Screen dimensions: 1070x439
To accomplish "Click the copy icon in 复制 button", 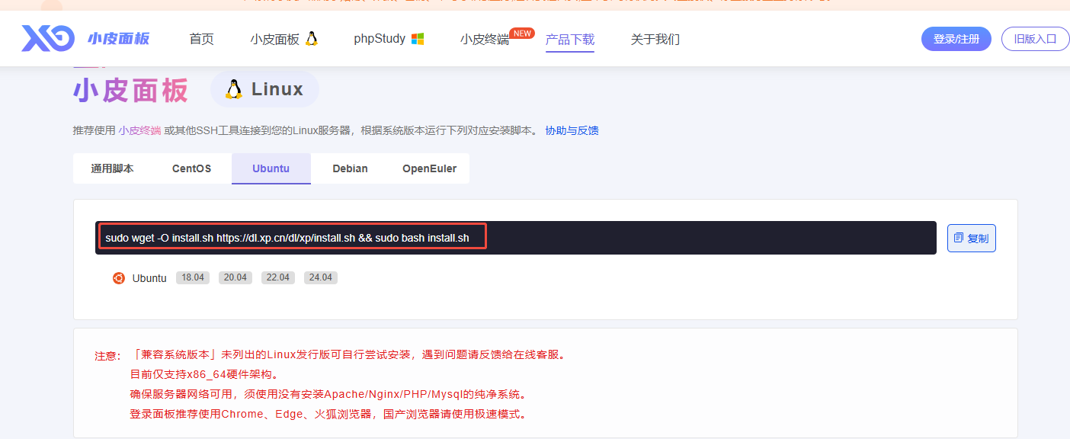I will tap(959, 239).
